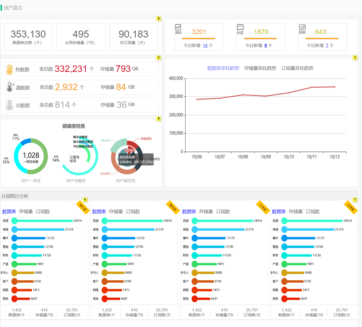
Task: Select 存储量 tab in 接口层 panel
Action: (x=26, y=212)
